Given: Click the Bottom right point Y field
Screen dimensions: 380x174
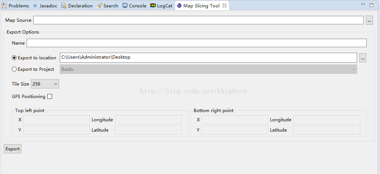Looking at the screenshot, I should pyautogui.click(x=235, y=130).
